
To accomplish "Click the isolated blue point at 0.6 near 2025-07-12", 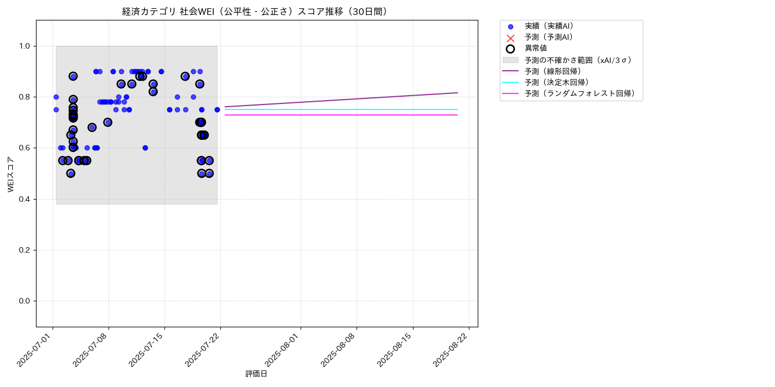I will [145, 148].
